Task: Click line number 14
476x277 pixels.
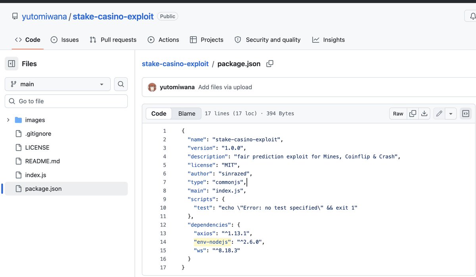Action: [x=163, y=242]
